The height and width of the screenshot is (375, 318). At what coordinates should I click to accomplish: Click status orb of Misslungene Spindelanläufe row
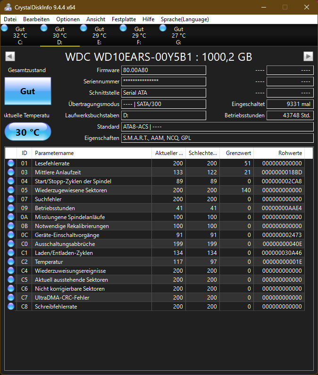click(11, 217)
